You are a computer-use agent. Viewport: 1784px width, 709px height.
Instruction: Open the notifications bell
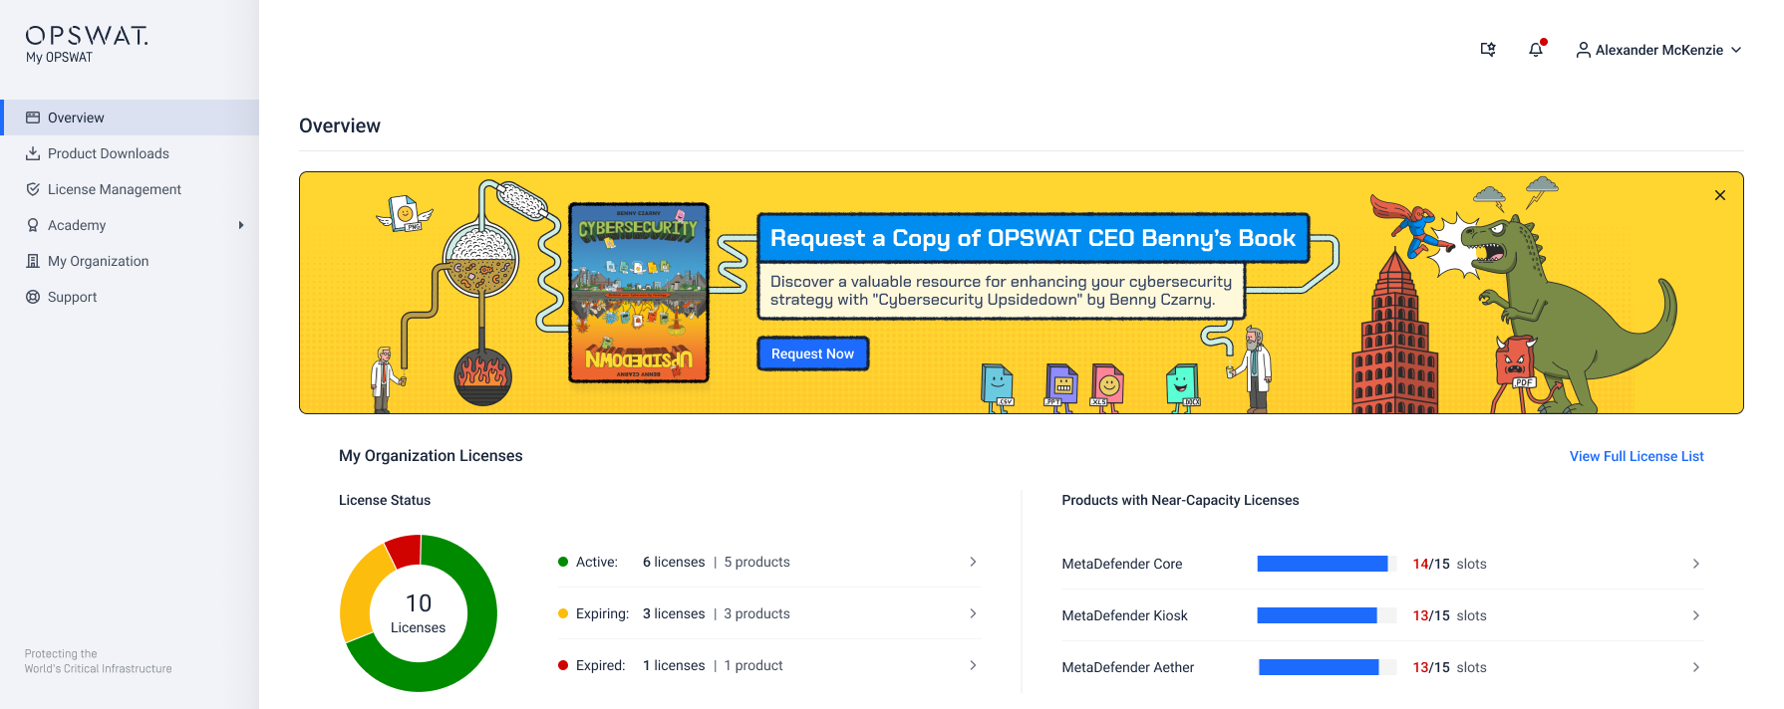pyautogui.click(x=1536, y=49)
